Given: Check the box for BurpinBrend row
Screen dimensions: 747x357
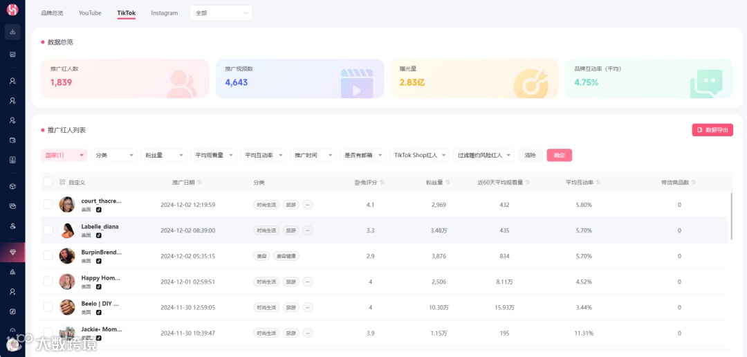Looking at the screenshot, I should click(48, 256).
